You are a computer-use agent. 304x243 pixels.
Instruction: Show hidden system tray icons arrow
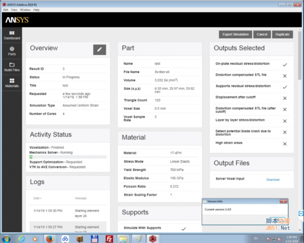click(262, 239)
